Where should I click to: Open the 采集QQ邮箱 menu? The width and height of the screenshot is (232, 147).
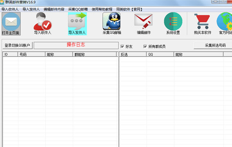click(x=78, y=9)
